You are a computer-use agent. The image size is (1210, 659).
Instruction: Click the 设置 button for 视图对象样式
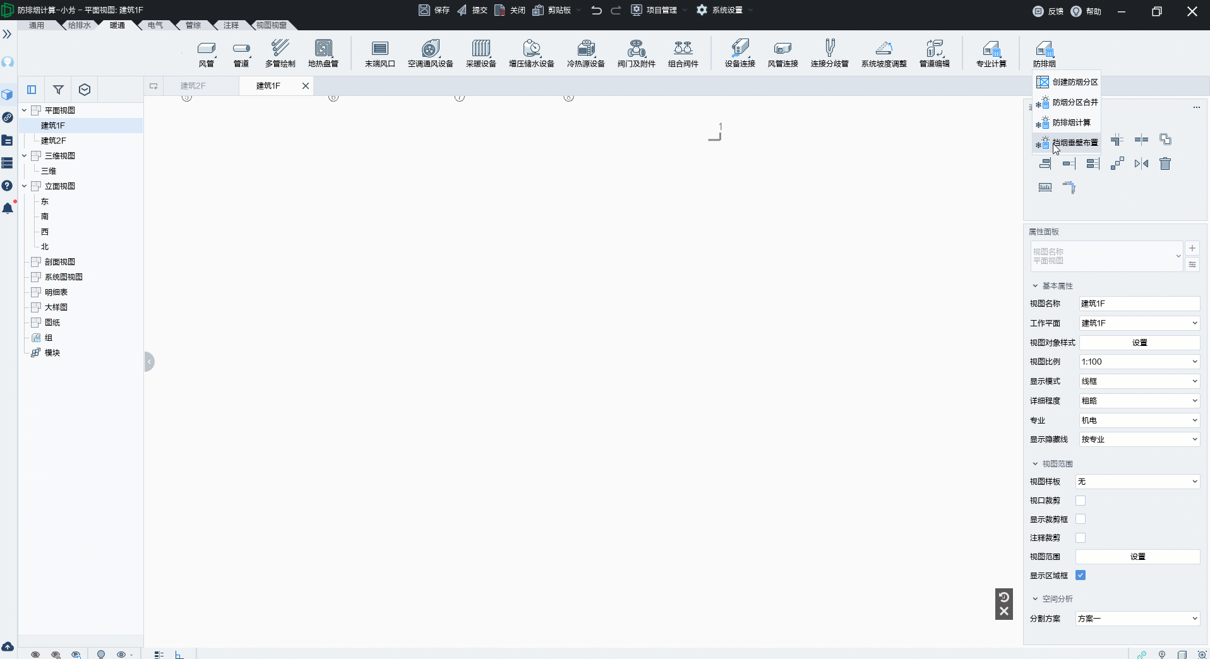[1139, 343]
